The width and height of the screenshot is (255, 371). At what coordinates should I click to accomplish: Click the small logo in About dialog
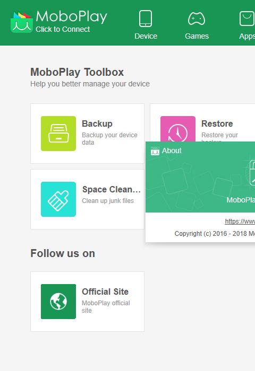(x=155, y=151)
